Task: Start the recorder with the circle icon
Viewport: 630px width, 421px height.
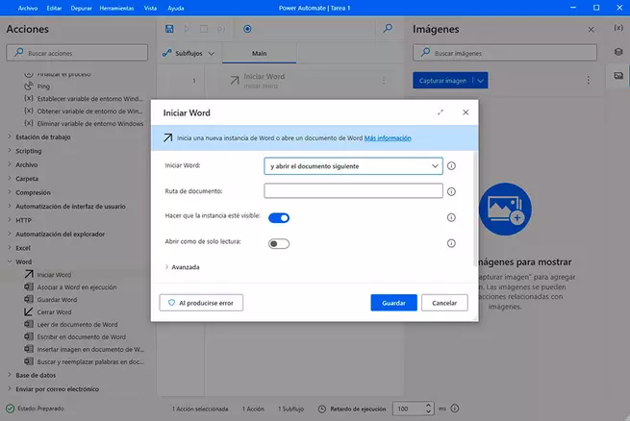Action: 247,29
